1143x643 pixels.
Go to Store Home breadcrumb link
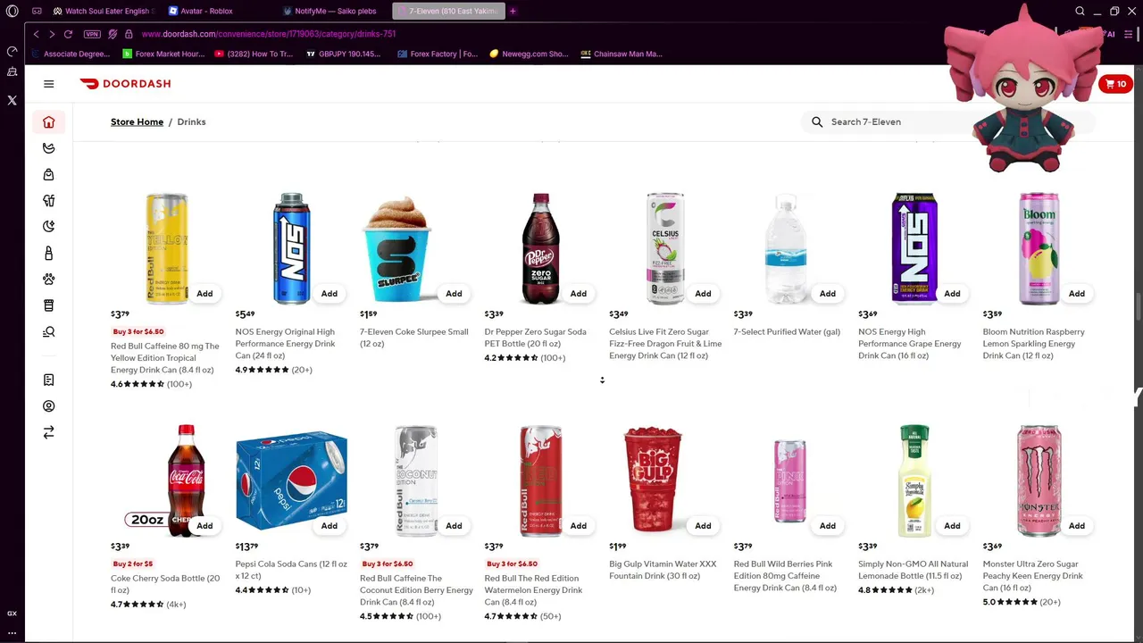(137, 121)
